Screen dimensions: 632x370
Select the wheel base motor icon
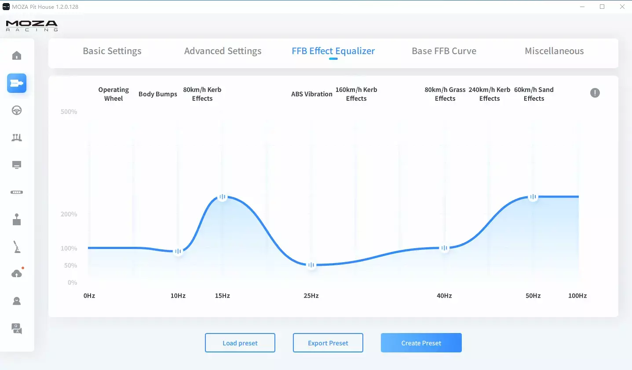click(17, 83)
